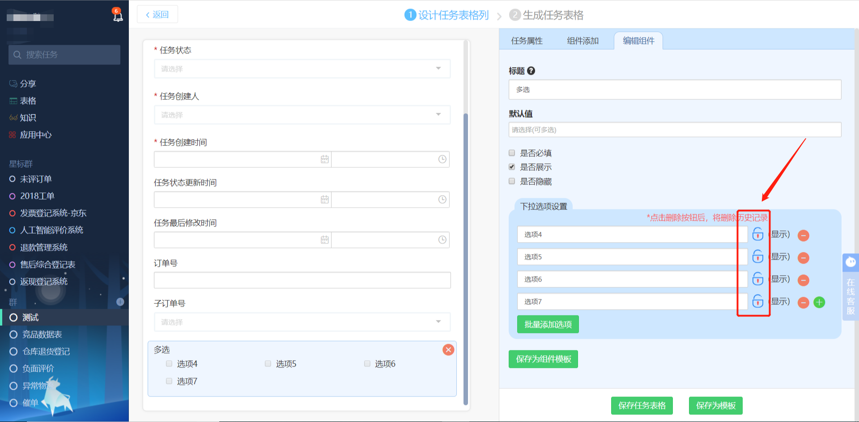The width and height of the screenshot is (859, 422).
Task: Expand the 任务创建人 dropdown
Action: click(x=302, y=115)
